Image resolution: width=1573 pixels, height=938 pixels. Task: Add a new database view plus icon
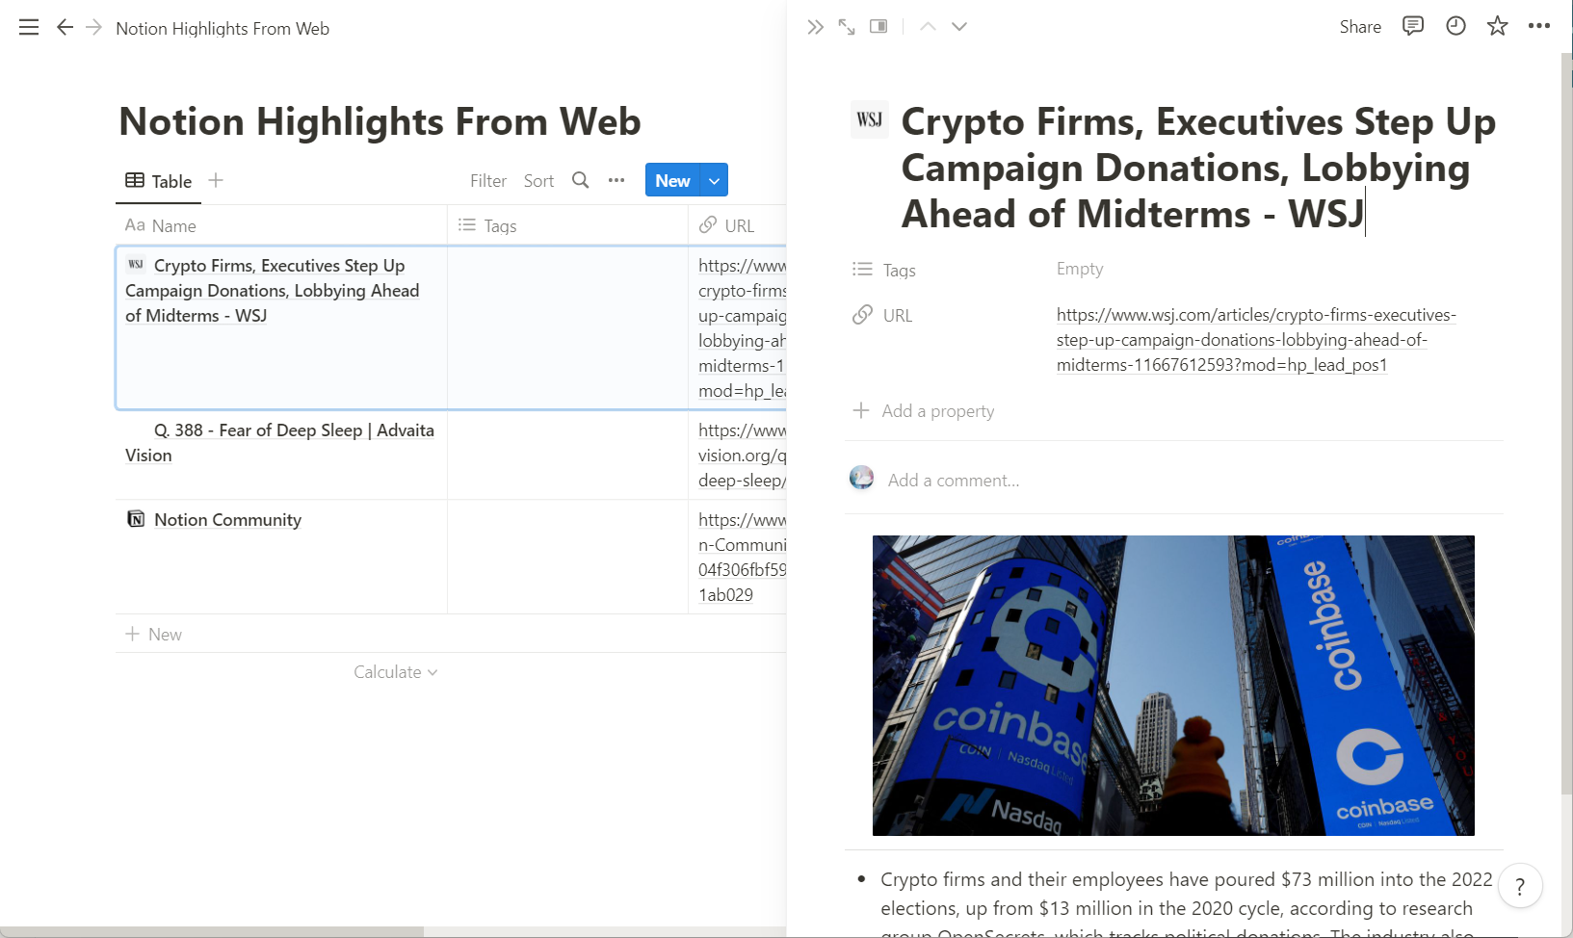pos(216,180)
